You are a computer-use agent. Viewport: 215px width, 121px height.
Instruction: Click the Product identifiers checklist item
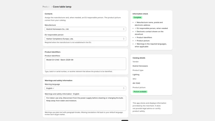[144, 37]
